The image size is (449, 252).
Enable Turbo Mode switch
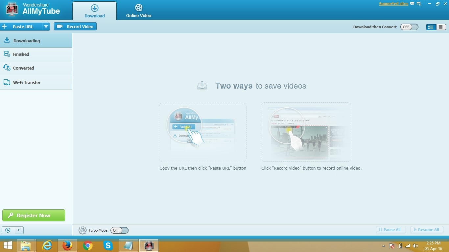(119, 230)
